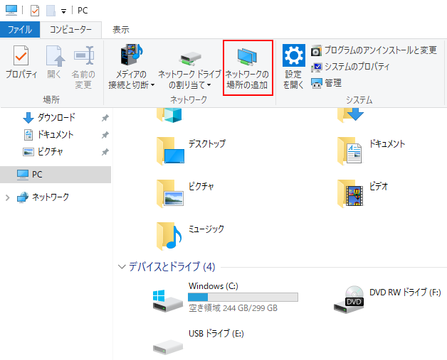
Task: Open ネットワーク ドライブの割り当て ribbon button
Action: pyautogui.click(x=189, y=70)
